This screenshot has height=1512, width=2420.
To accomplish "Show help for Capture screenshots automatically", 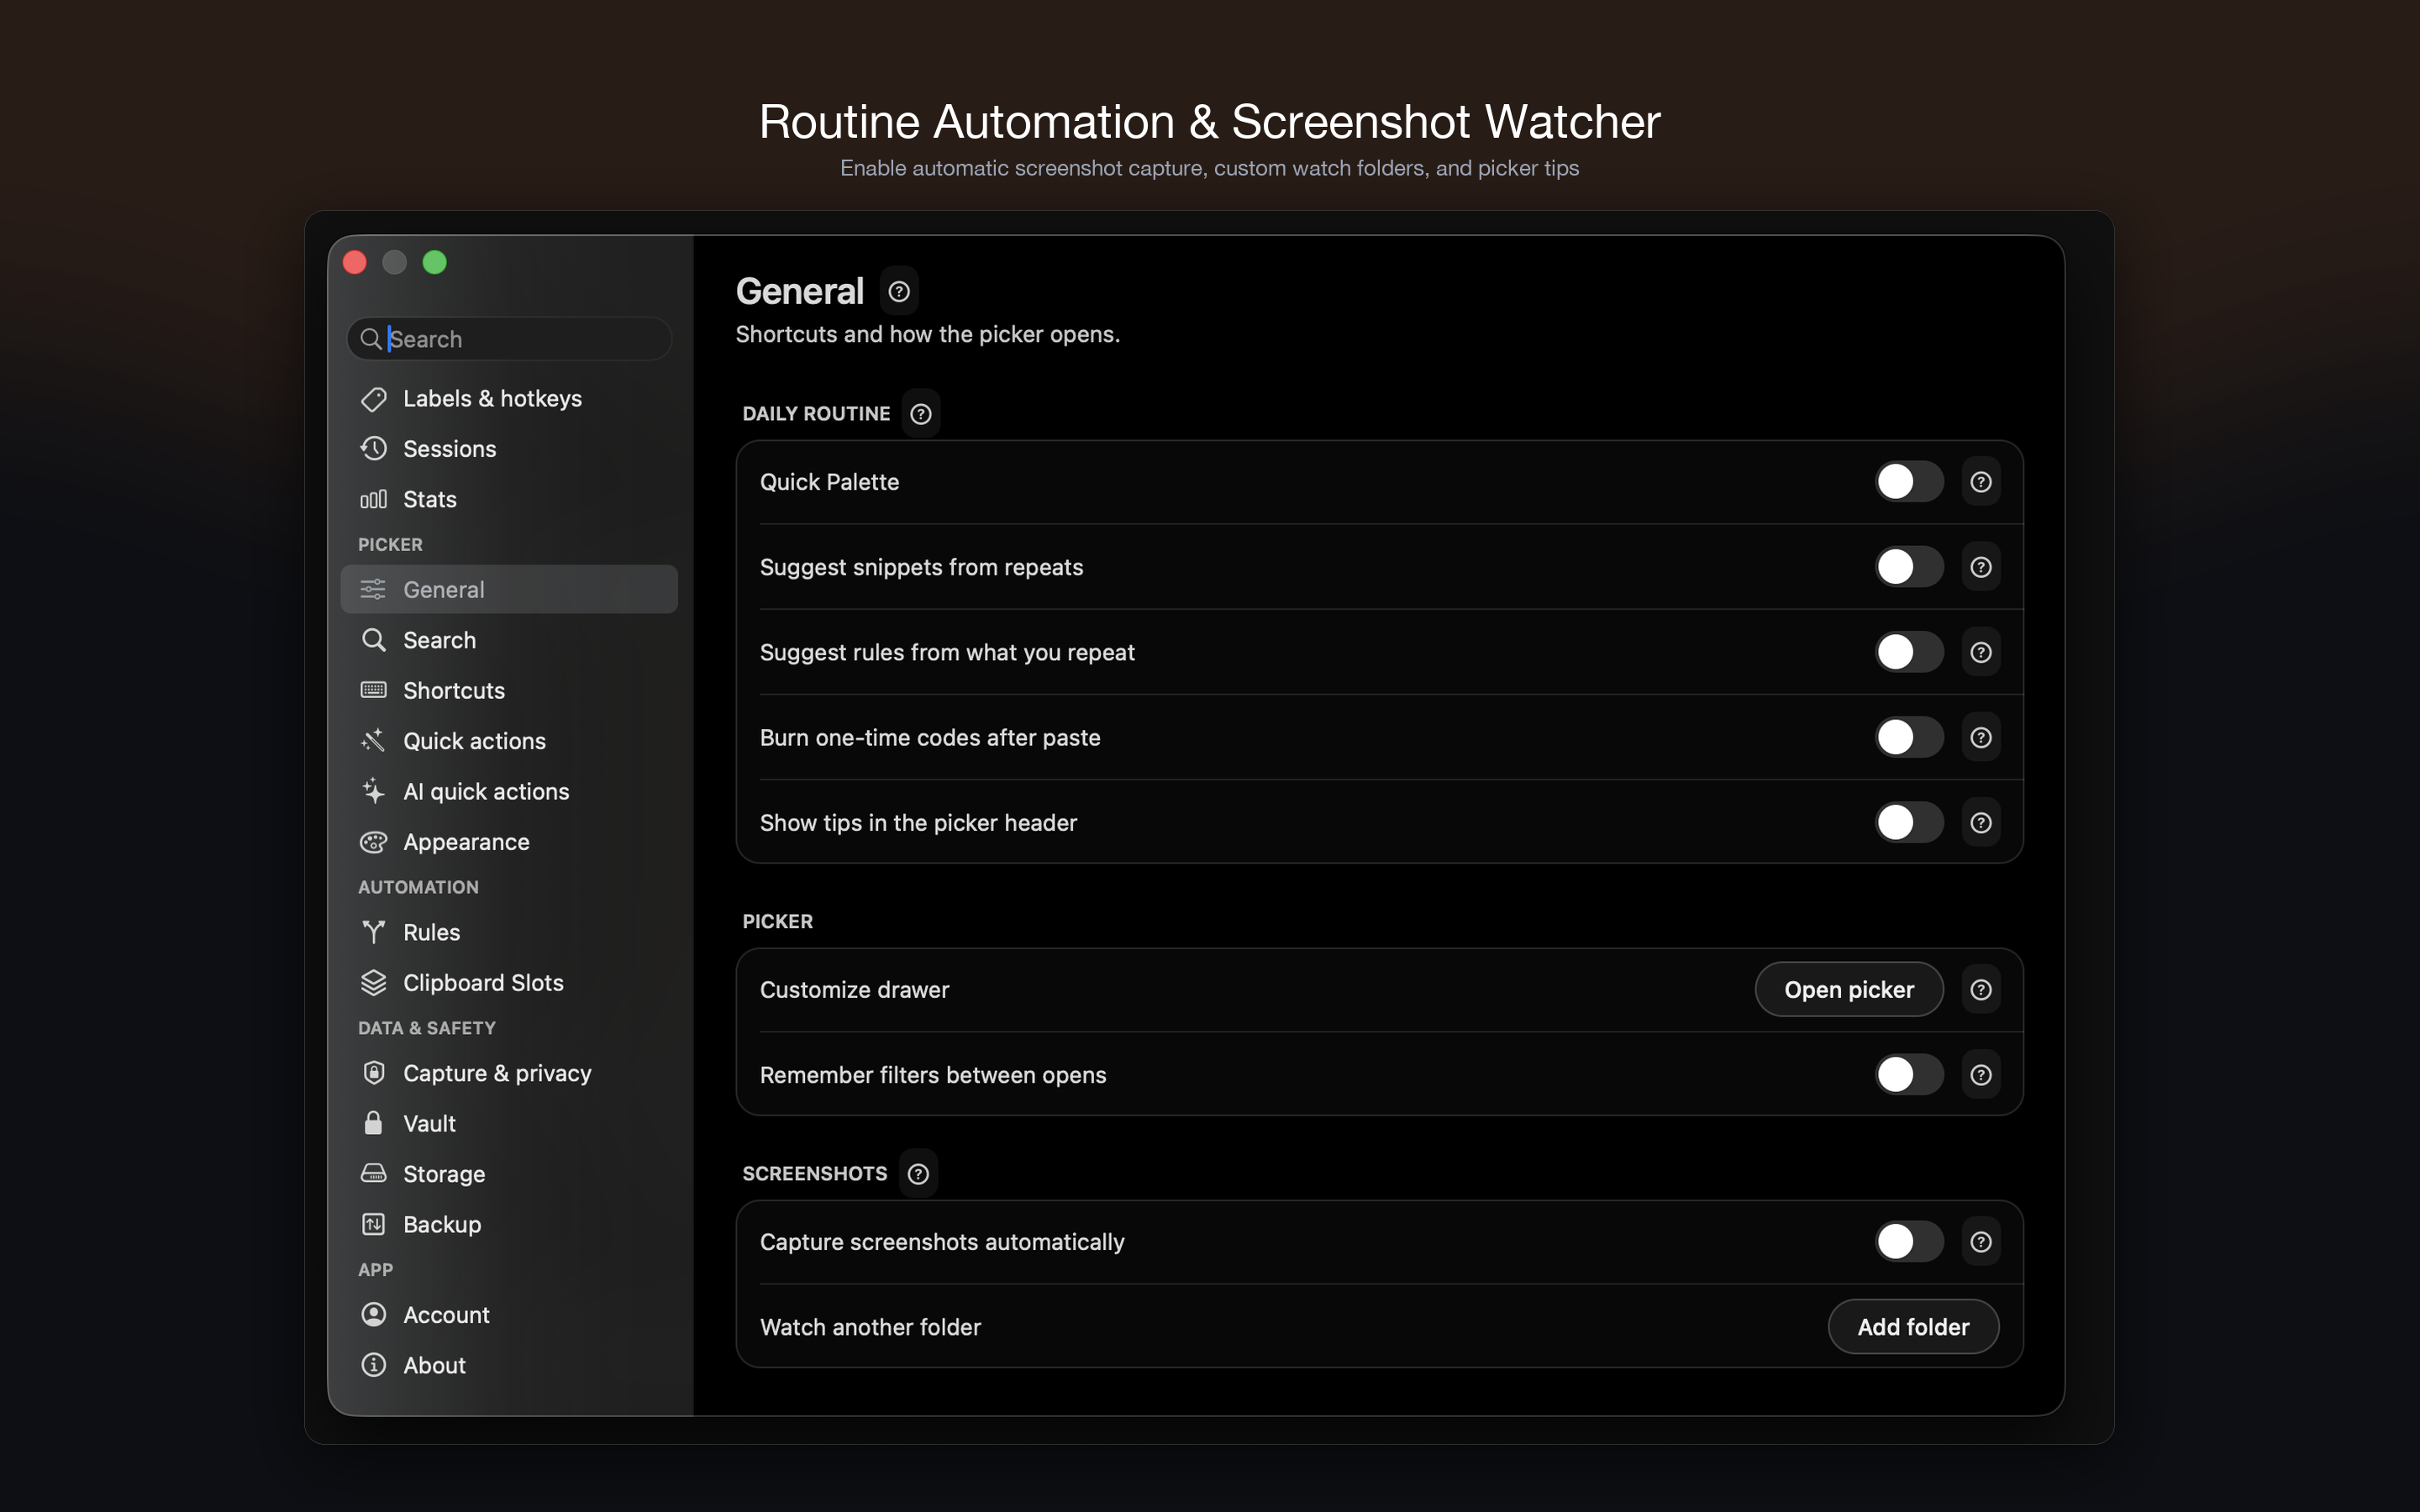I will point(1980,1242).
